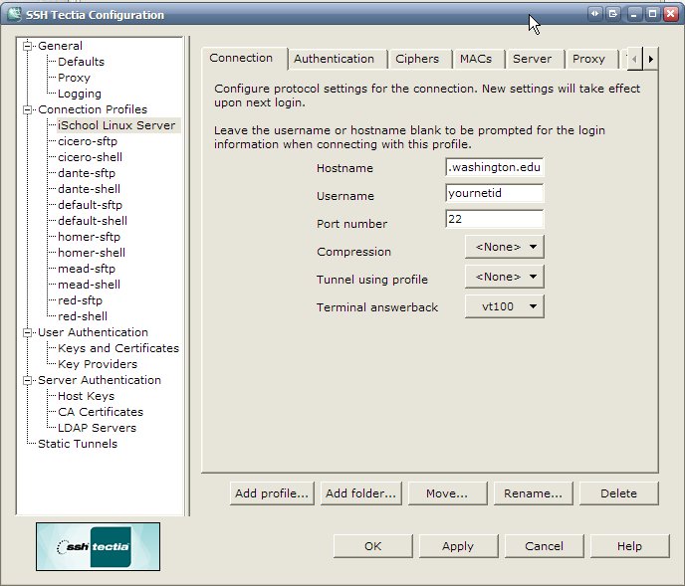Select the cicero-sftp profile
Screen dimensions: 685x586
(88, 141)
